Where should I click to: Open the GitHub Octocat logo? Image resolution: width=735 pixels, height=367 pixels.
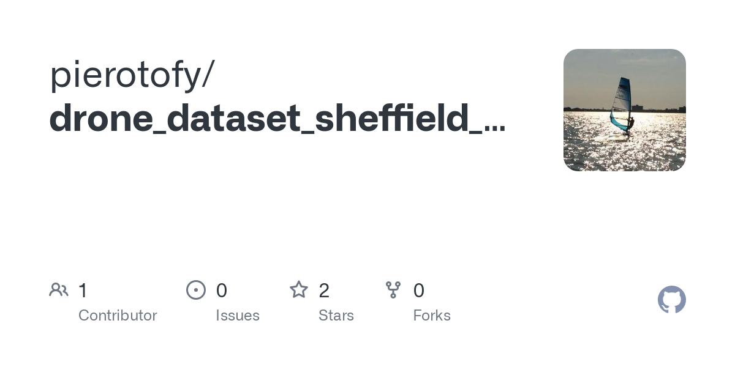point(671,300)
